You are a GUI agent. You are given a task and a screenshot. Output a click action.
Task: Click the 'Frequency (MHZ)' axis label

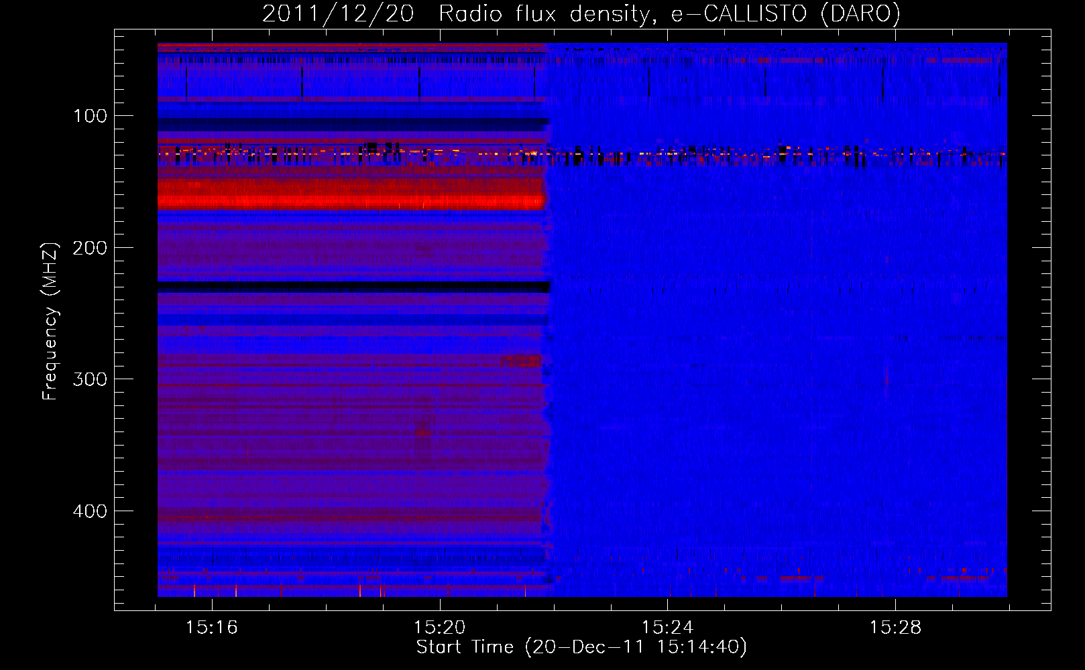(50, 321)
